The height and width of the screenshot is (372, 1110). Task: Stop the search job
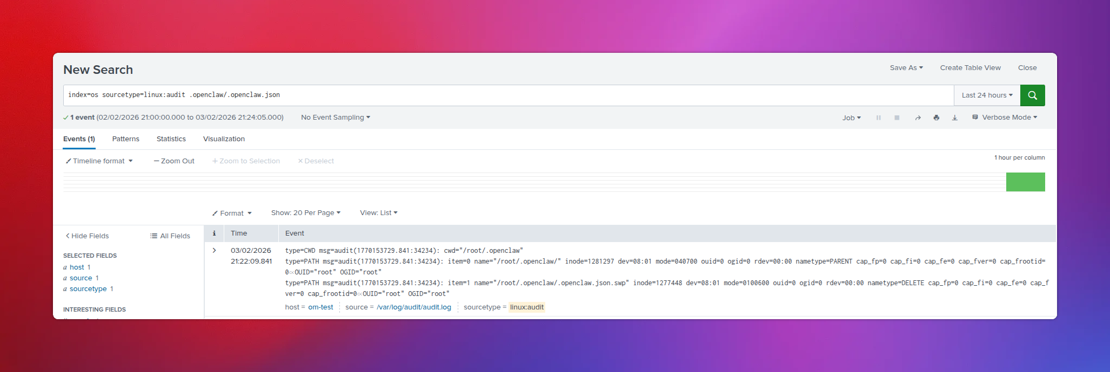click(x=897, y=118)
